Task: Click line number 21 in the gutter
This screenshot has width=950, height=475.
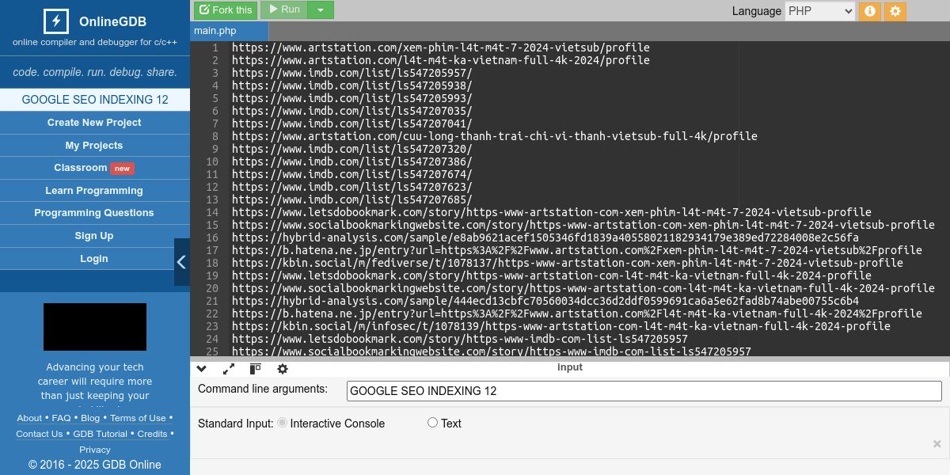Action: (211, 301)
